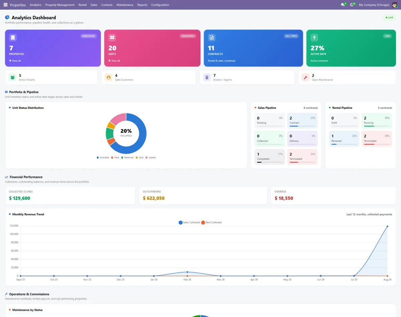Click the Portfolio & Pipeline section icon
The width and height of the screenshot is (401, 317).
tap(6, 92)
